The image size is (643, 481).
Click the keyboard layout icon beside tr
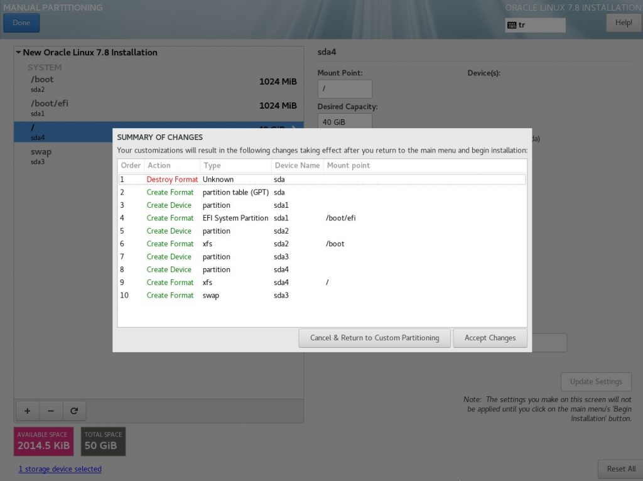(x=512, y=25)
